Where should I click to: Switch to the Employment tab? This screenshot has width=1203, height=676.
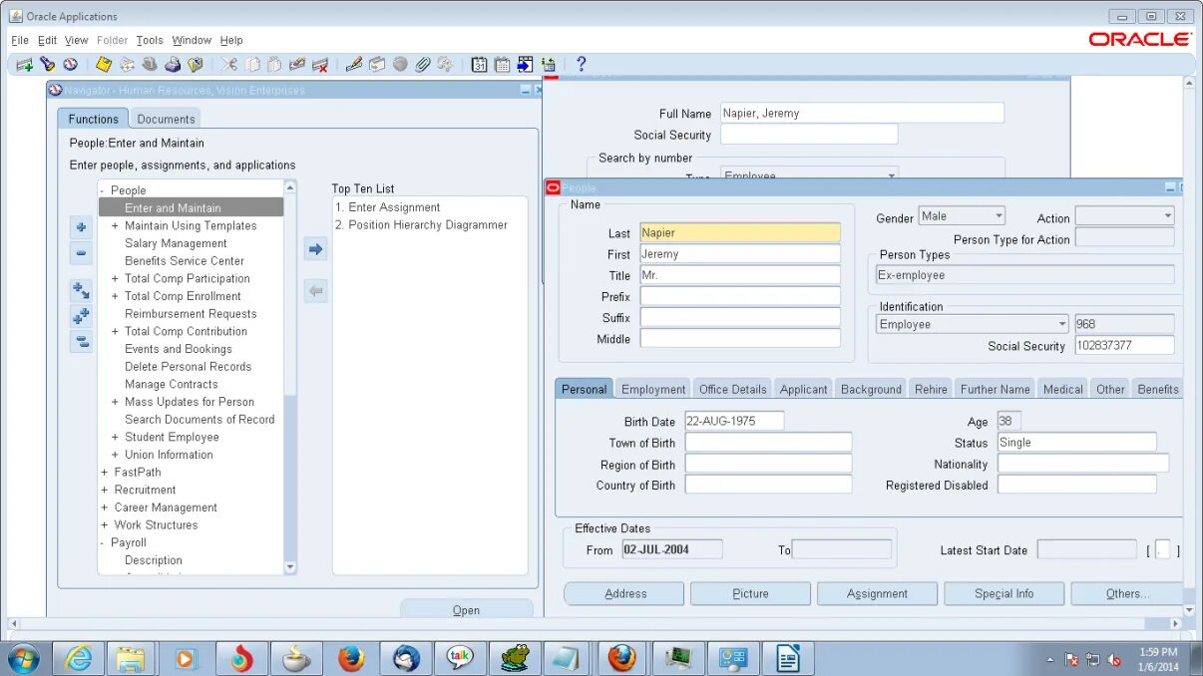tap(653, 389)
